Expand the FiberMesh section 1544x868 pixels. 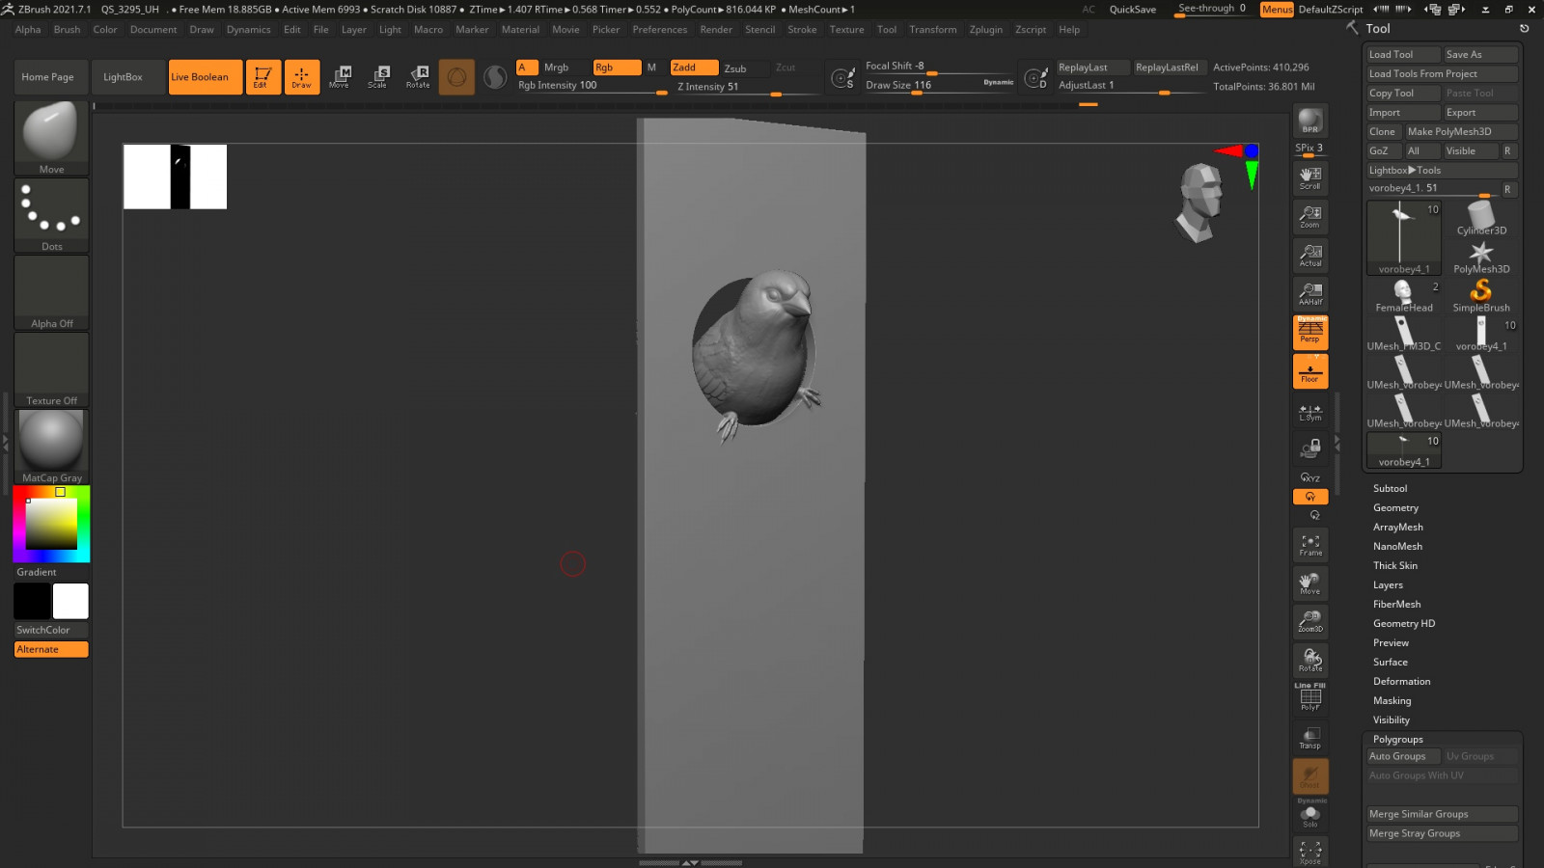[x=1396, y=605]
